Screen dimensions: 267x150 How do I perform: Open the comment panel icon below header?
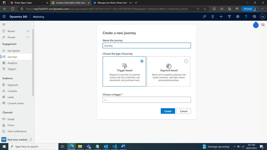pos(263,25)
